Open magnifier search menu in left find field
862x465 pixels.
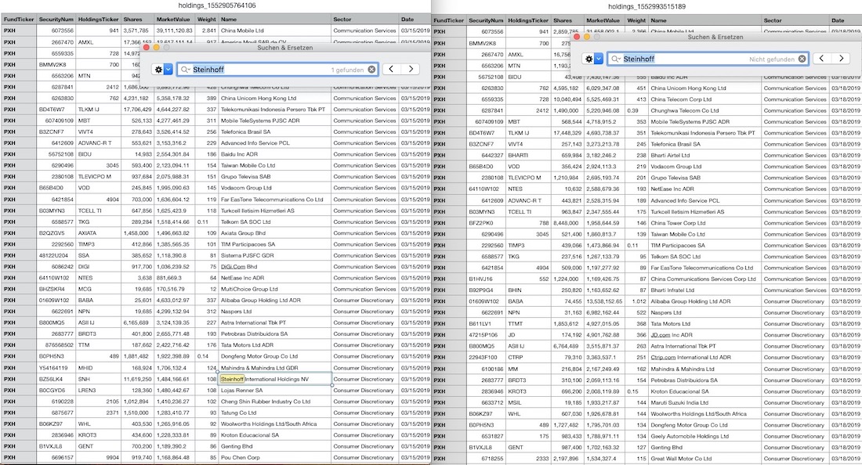(x=185, y=70)
